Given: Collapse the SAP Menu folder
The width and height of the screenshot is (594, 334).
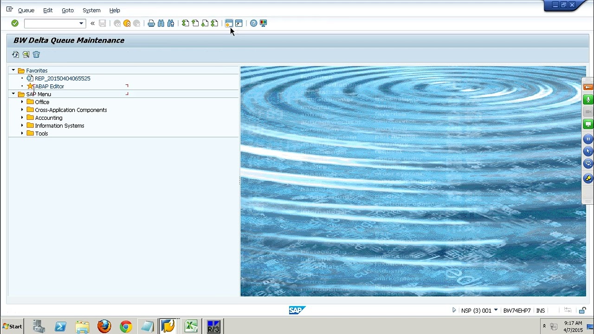Looking at the screenshot, I should [13, 94].
